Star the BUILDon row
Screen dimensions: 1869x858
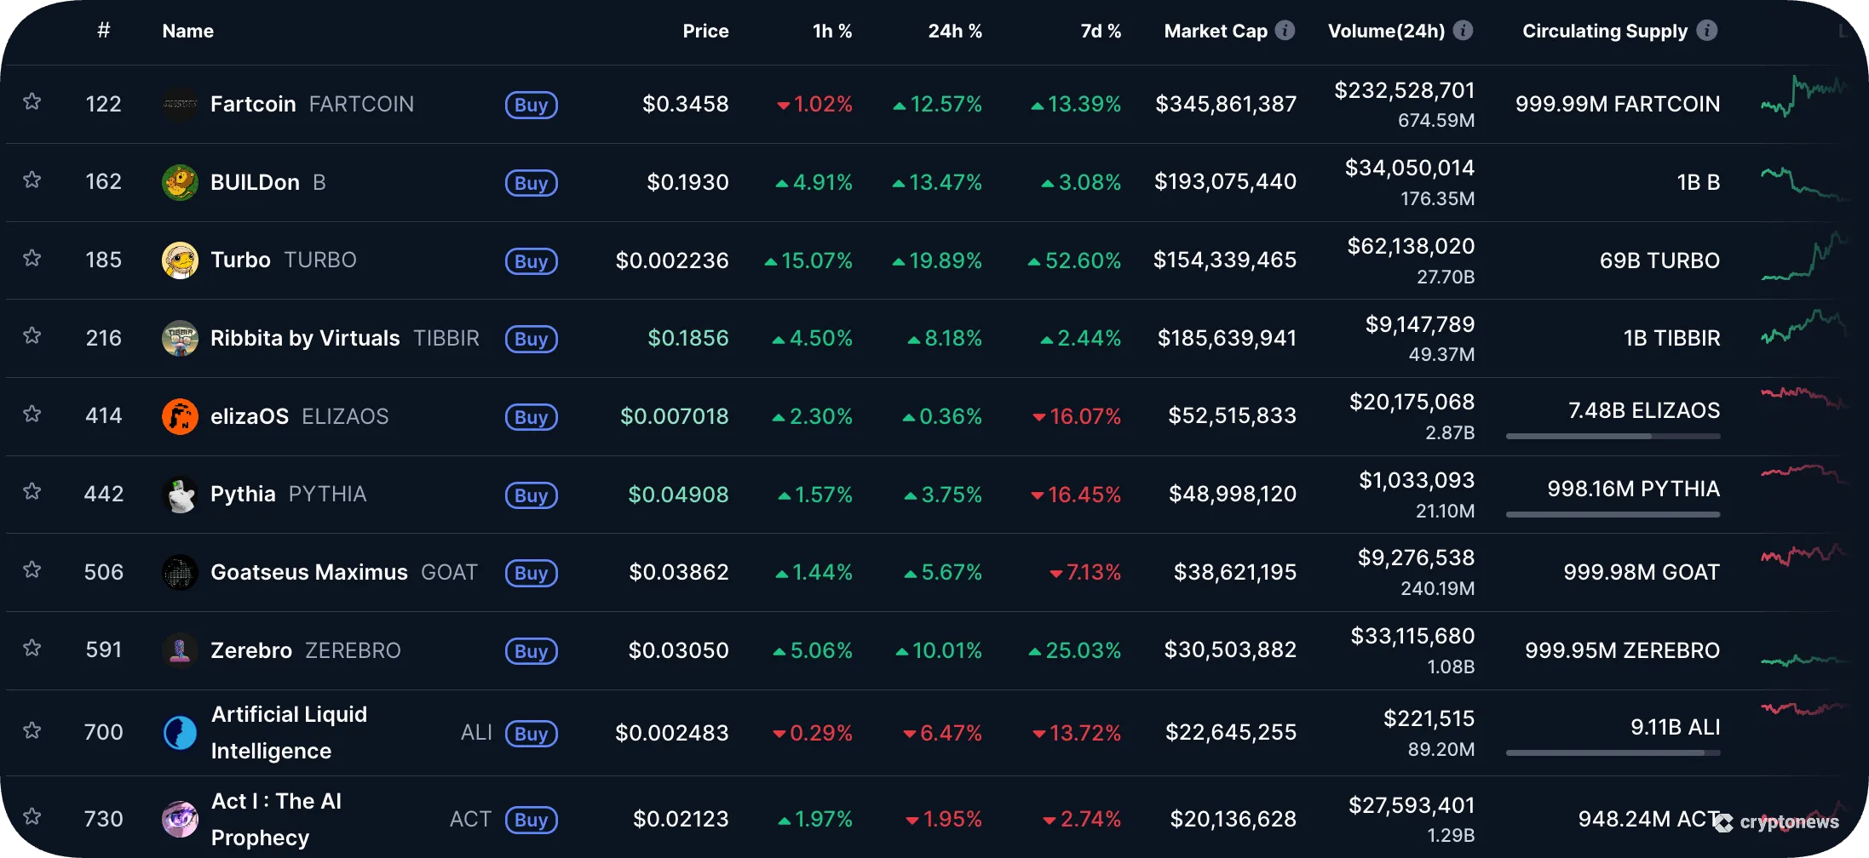(x=32, y=179)
